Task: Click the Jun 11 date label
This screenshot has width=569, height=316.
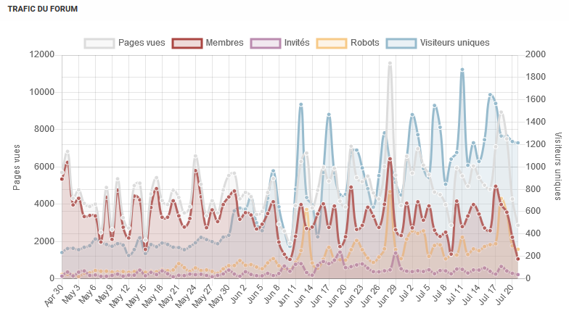Action: coord(287,295)
